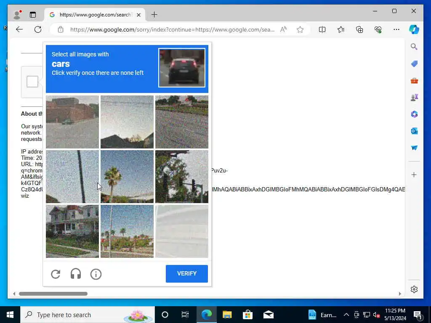Close the Google search tab
Viewport: 431px width, 323px height.
point(139,15)
